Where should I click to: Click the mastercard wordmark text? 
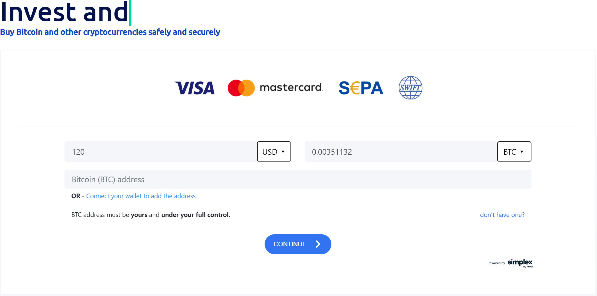pos(291,88)
